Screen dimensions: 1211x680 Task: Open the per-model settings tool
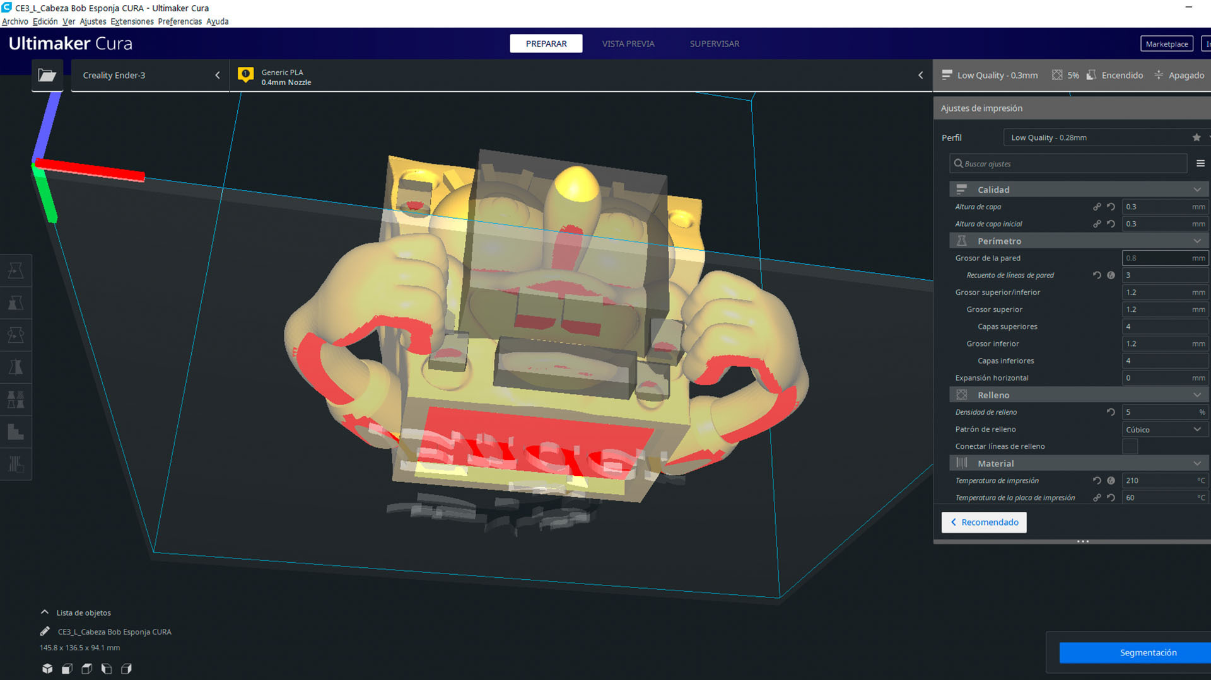pos(17,399)
